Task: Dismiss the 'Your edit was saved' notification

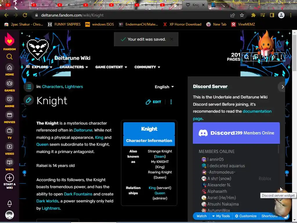Action: [x=172, y=39]
